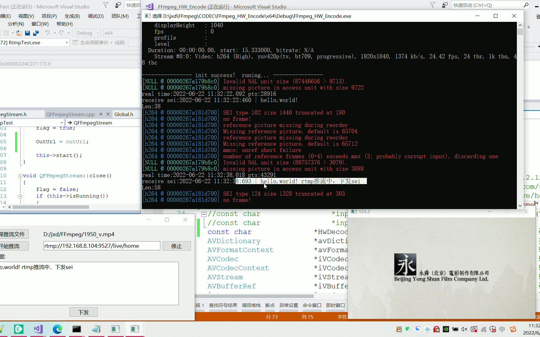
Task: Click the notifications filter icon in FFmpeg_HW_Encode title
Action: (433, 5)
